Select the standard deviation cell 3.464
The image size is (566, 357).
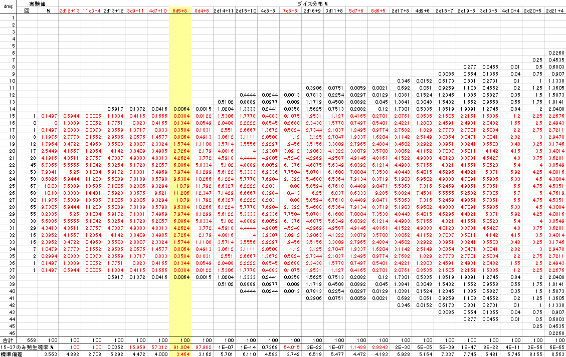pos(180,354)
